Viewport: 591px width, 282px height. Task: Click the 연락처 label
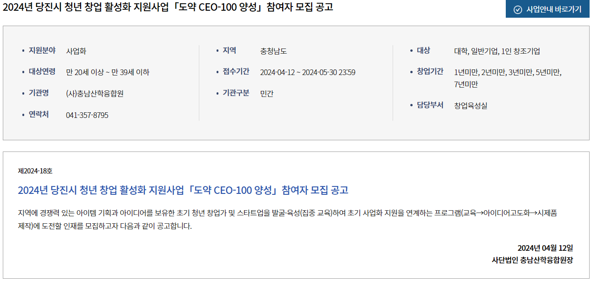(x=39, y=114)
